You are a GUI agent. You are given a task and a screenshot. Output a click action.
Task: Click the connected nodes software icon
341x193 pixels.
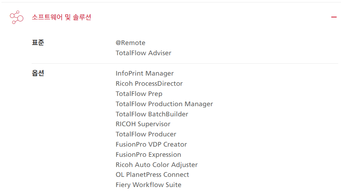(x=17, y=17)
